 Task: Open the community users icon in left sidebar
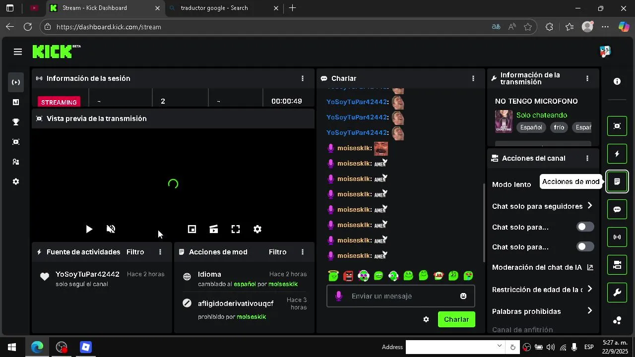coord(16,162)
